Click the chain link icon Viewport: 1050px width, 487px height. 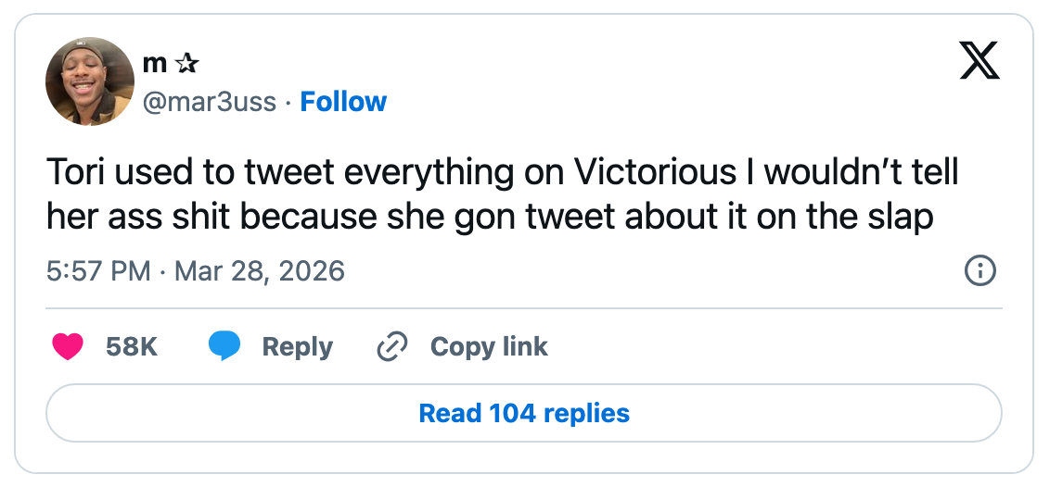392,346
